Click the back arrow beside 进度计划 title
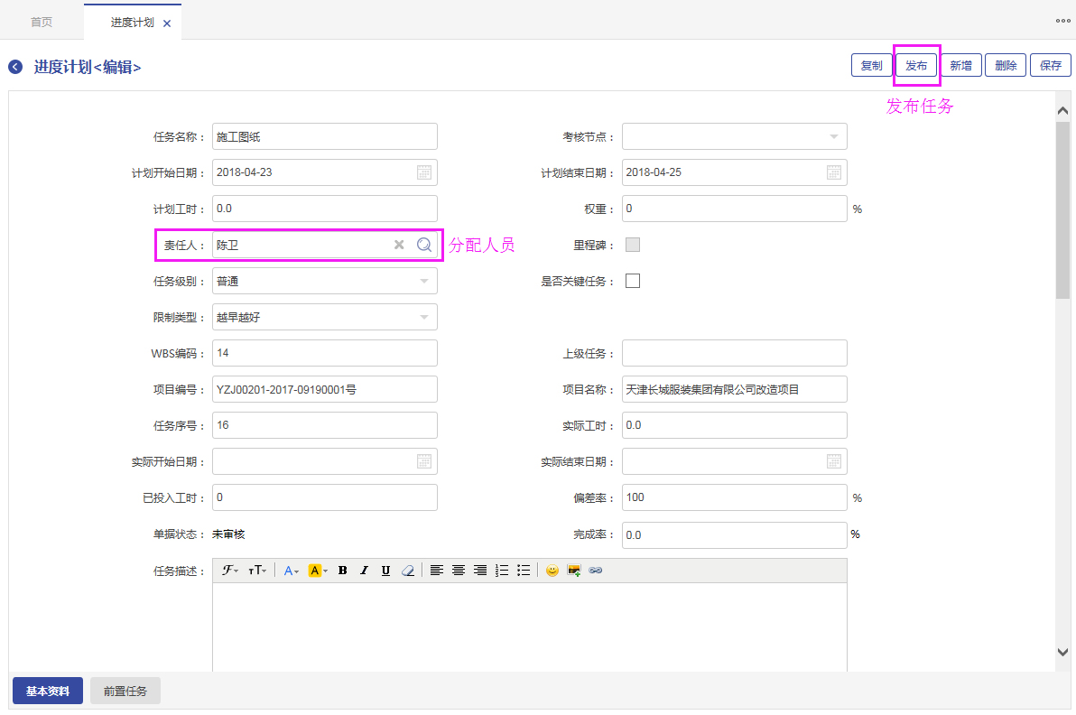This screenshot has width=1076, height=715. pos(15,67)
